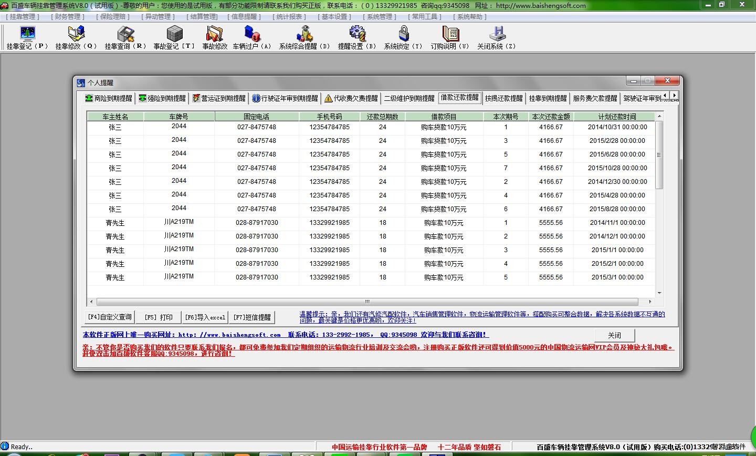Select 张三 row dated 2015/8/28

(371, 209)
